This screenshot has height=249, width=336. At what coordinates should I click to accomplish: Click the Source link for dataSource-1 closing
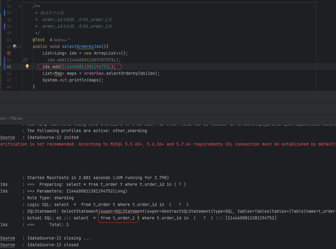pyautogui.click(x=8, y=238)
